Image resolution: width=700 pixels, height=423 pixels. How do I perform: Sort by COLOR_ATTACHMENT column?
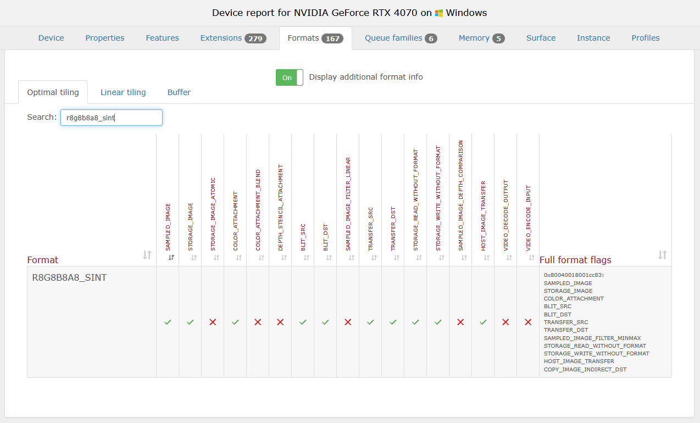(238, 257)
